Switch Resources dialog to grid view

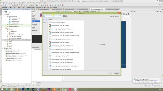(x=66, y=16)
